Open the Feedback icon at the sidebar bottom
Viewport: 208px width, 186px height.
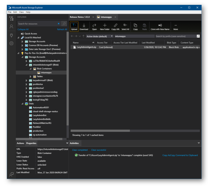tap(12, 174)
